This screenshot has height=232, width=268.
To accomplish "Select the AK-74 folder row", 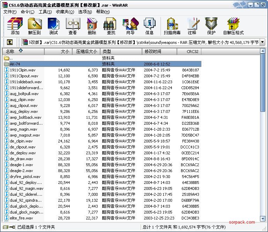I will click(x=15, y=64).
